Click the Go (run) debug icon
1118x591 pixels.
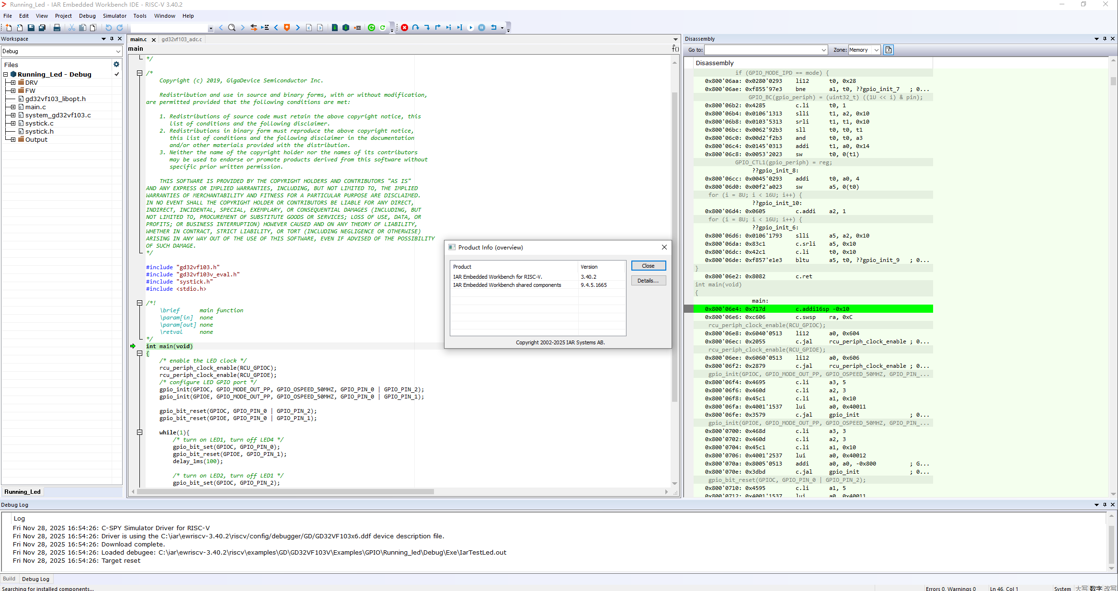point(470,28)
